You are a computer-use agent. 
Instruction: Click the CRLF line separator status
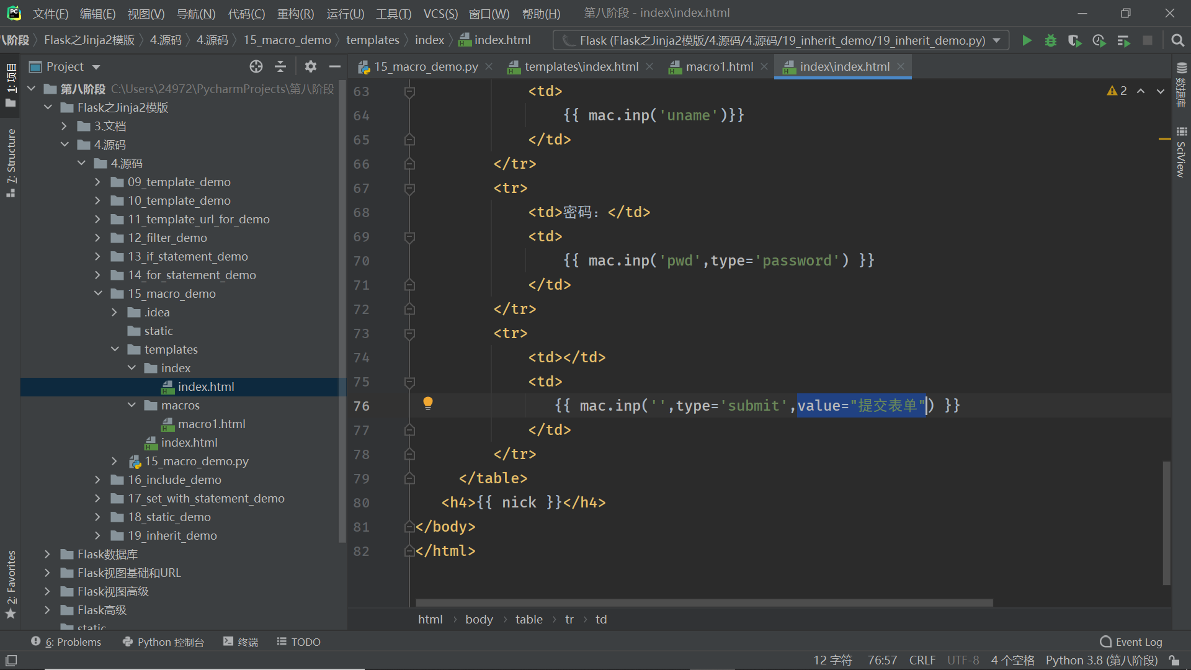click(x=922, y=660)
